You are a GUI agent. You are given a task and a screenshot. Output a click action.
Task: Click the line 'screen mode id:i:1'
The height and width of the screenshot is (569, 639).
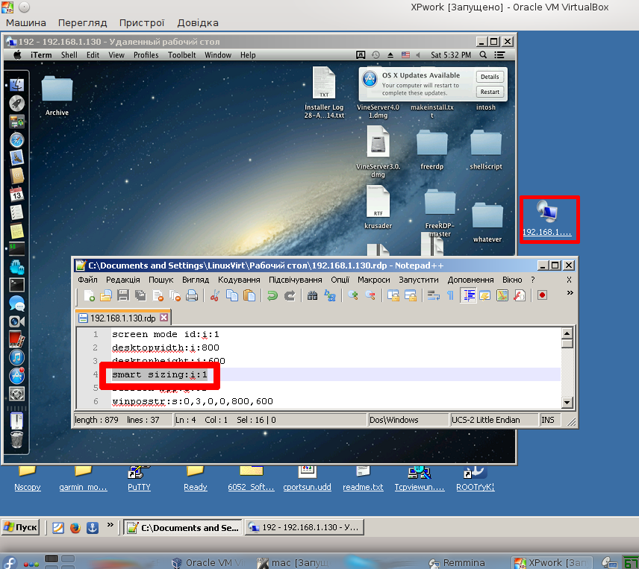tap(166, 334)
